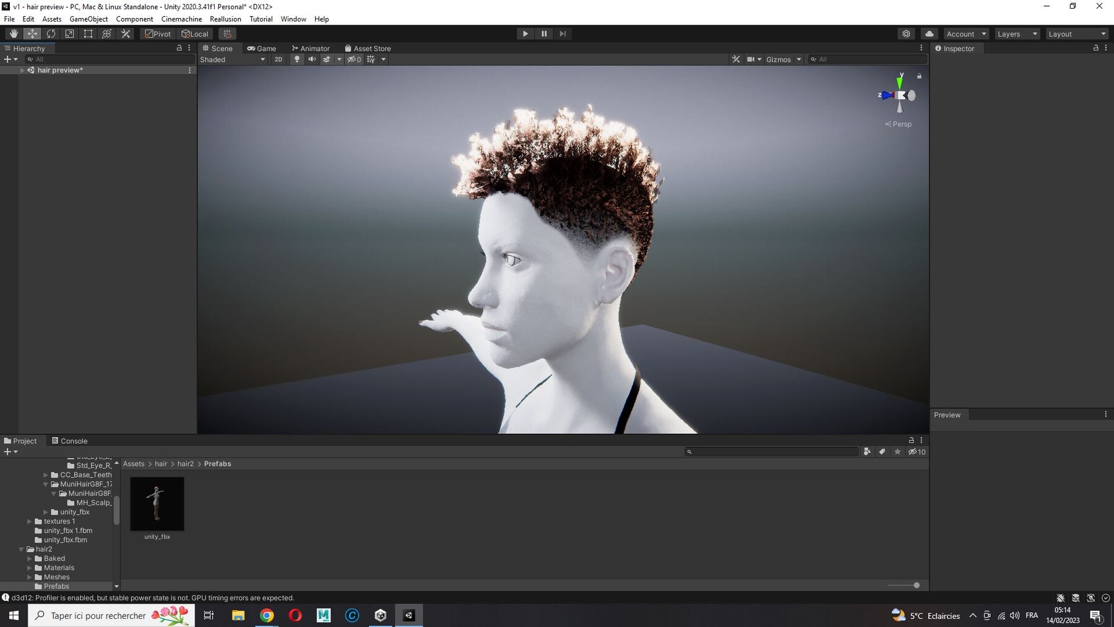Pause the game playback
This screenshot has width=1114, height=627.
tap(544, 34)
